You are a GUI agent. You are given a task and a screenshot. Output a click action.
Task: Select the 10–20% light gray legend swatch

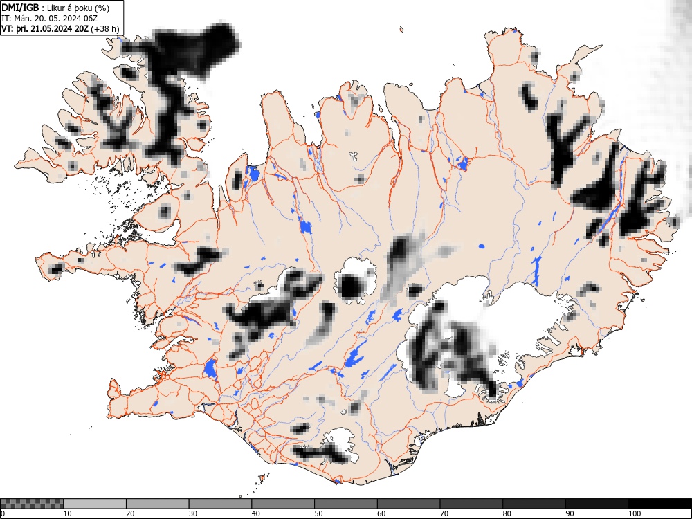95,504
